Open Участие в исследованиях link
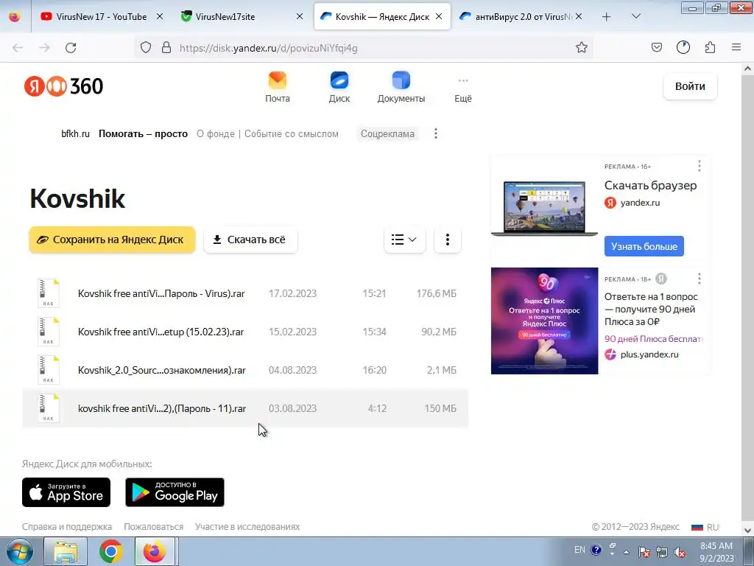The width and height of the screenshot is (754, 566). 247,527
